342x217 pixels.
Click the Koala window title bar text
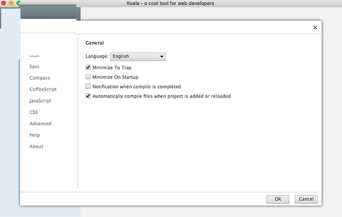pyautogui.click(x=170, y=3)
